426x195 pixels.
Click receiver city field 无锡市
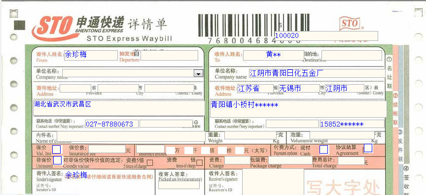[299, 89]
